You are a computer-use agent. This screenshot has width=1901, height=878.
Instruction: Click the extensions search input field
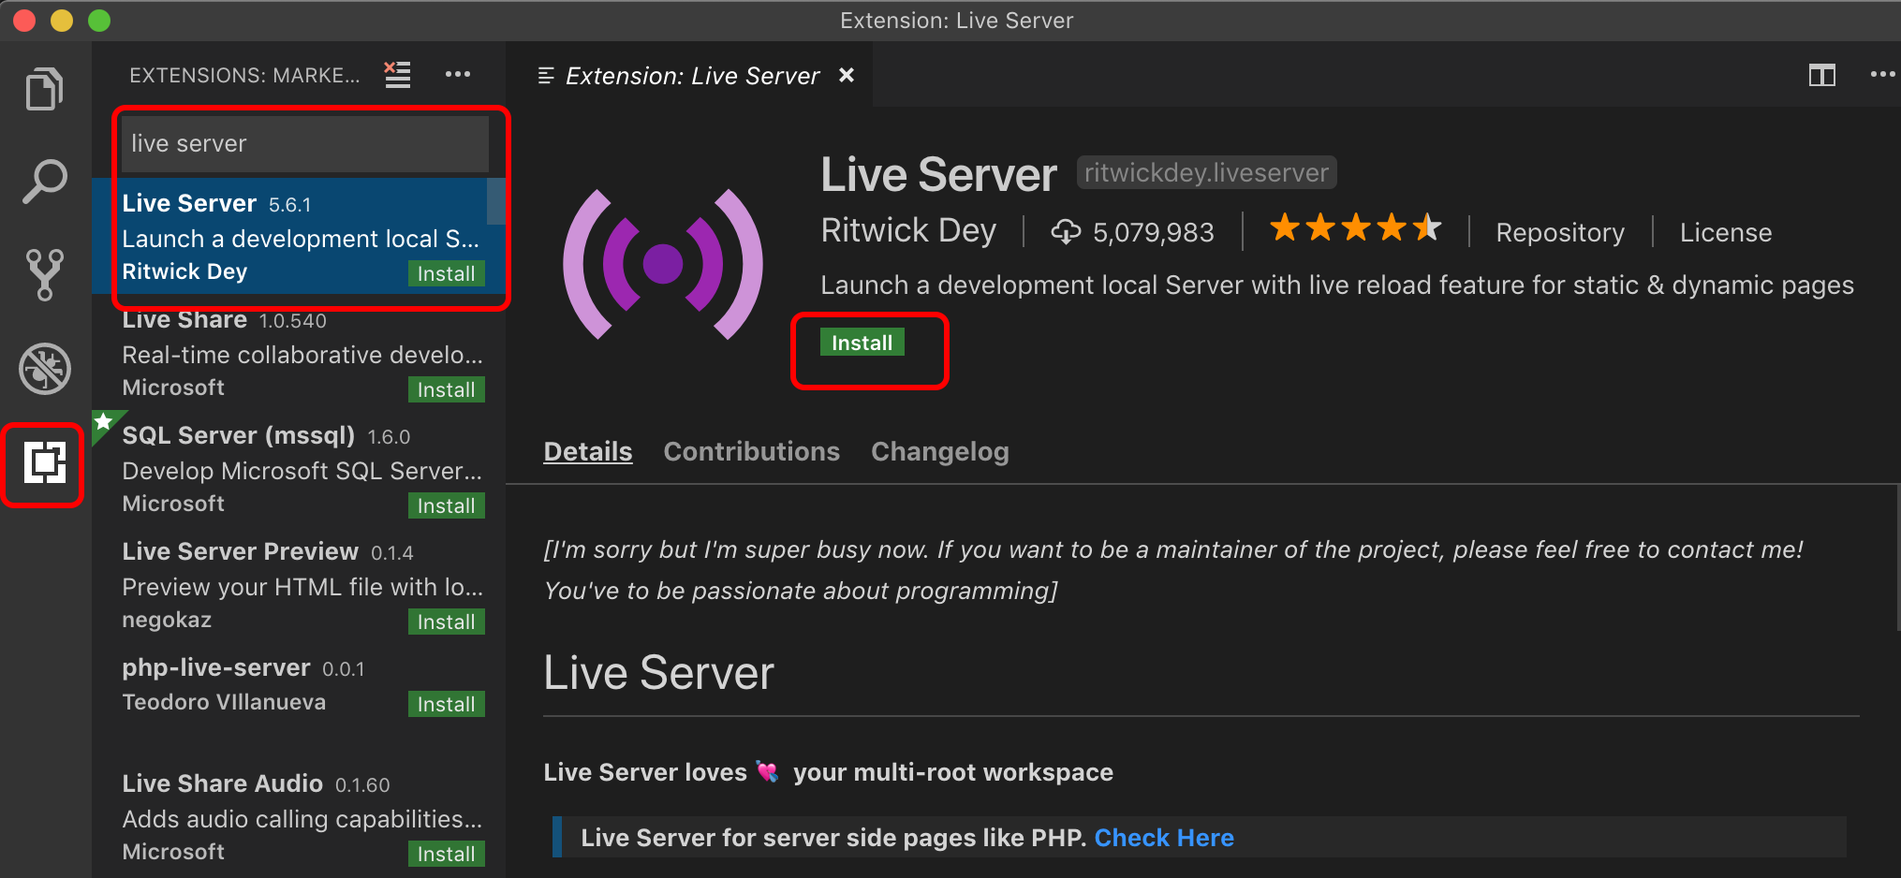click(305, 143)
